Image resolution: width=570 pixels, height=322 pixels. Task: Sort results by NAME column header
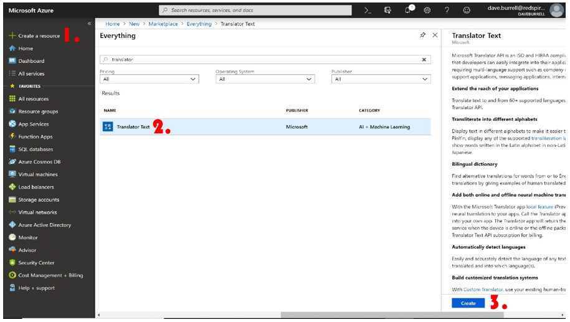click(110, 110)
